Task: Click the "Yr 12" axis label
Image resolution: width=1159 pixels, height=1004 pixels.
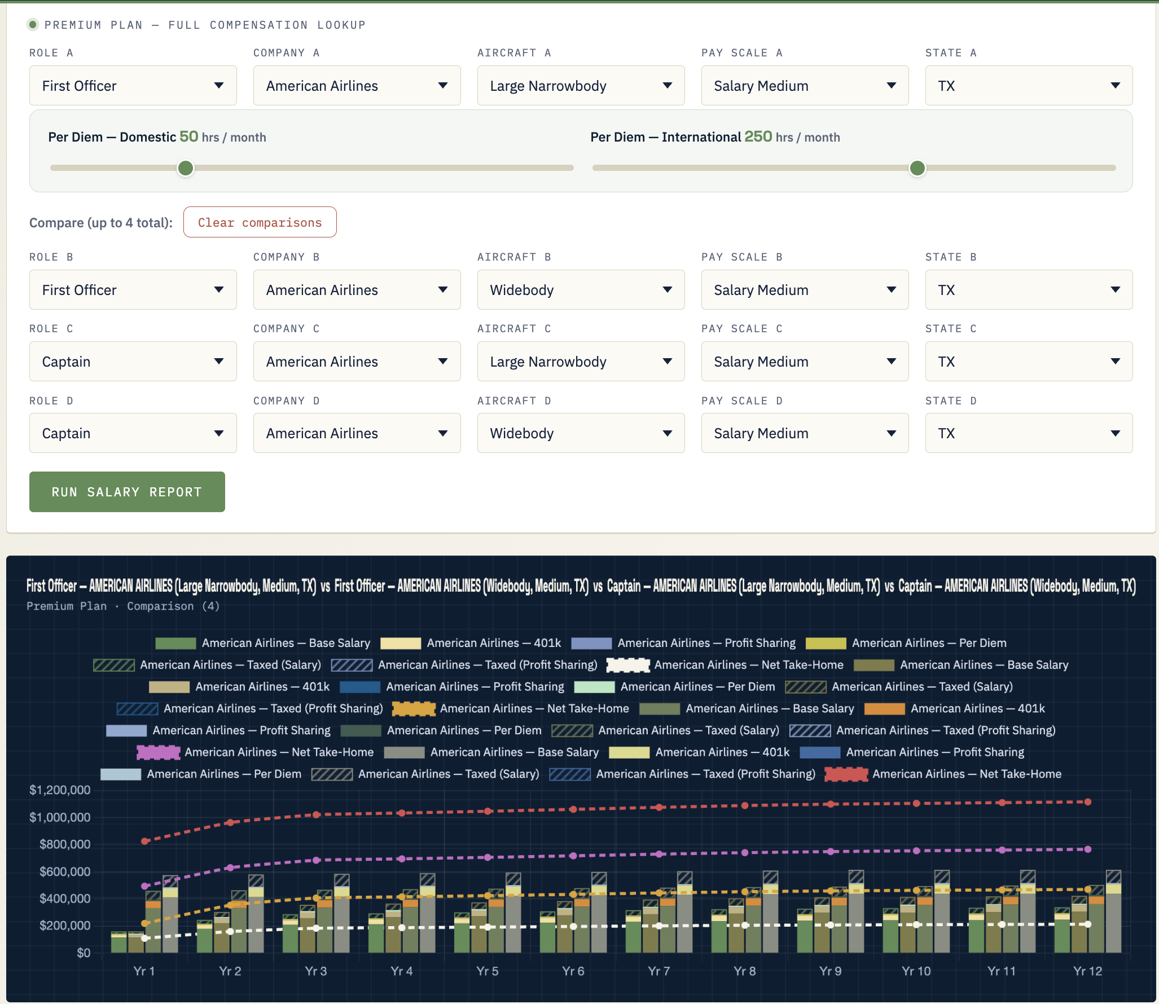Action: click(1088, 971)
